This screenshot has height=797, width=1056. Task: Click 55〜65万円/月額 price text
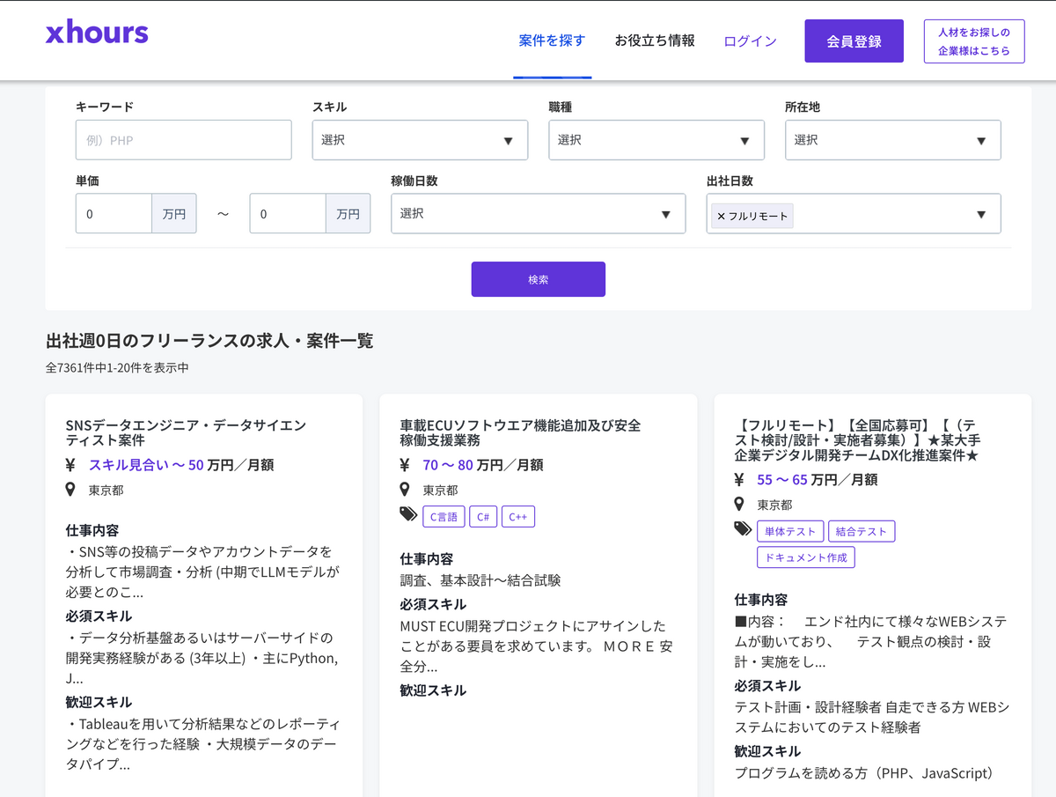(818, 480)
